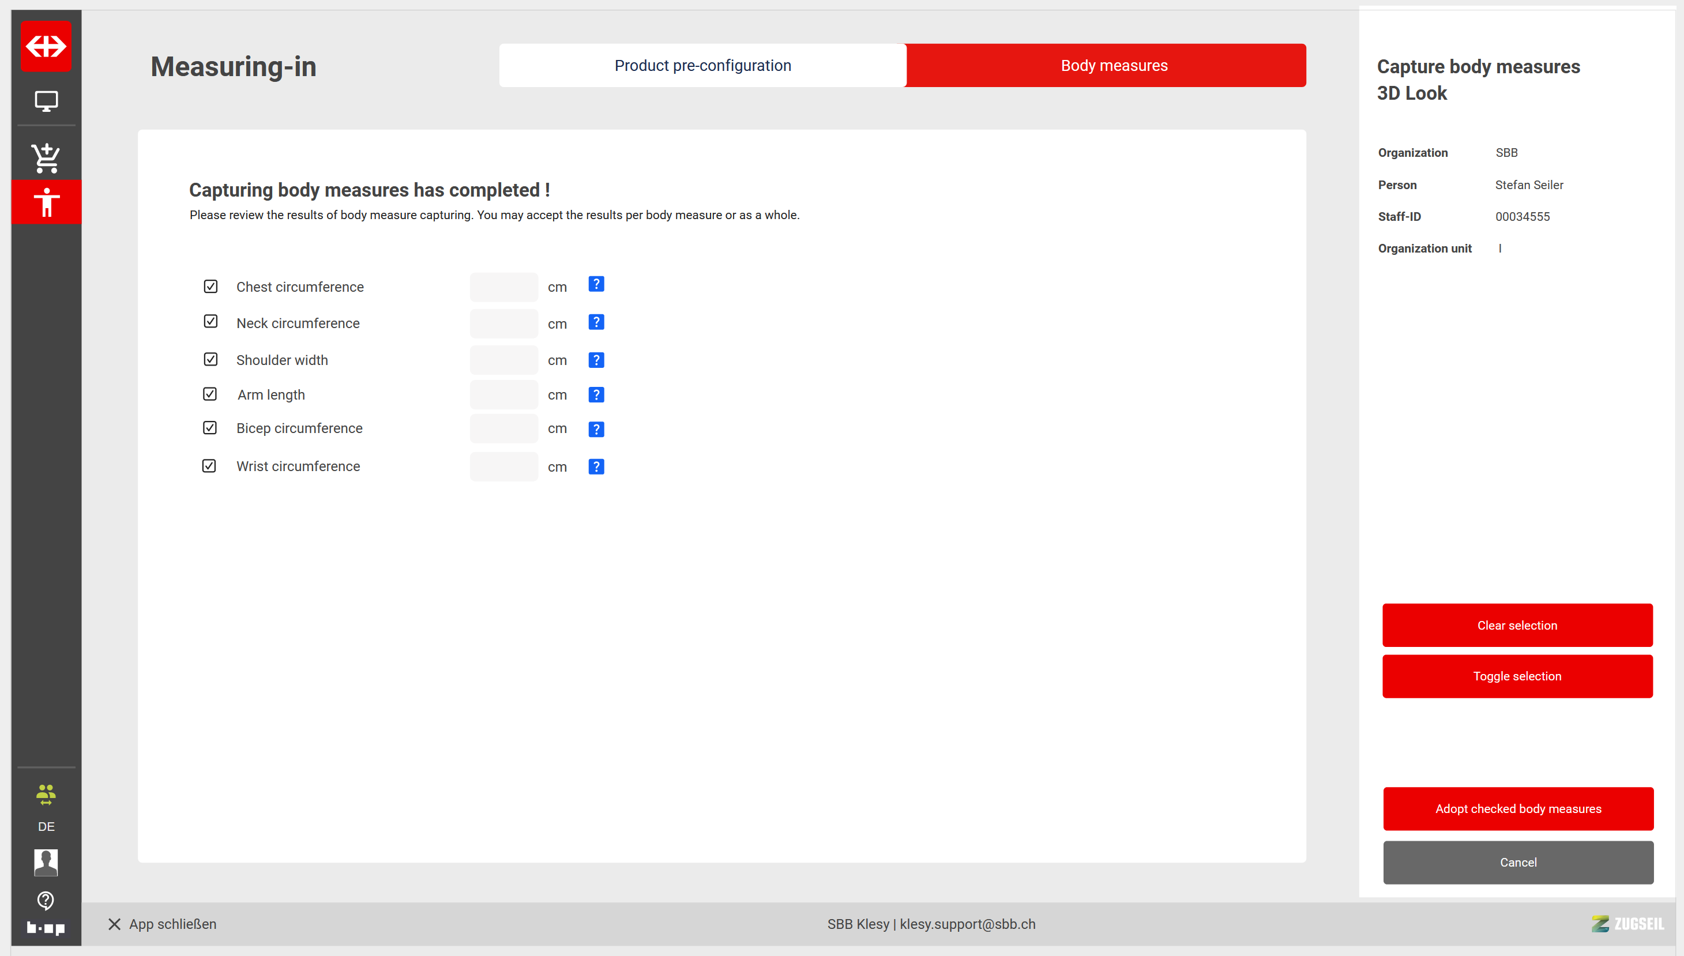Switch to Product pre-configuration tab
This screenshot has height=956, width=1684.
point(702,66)
